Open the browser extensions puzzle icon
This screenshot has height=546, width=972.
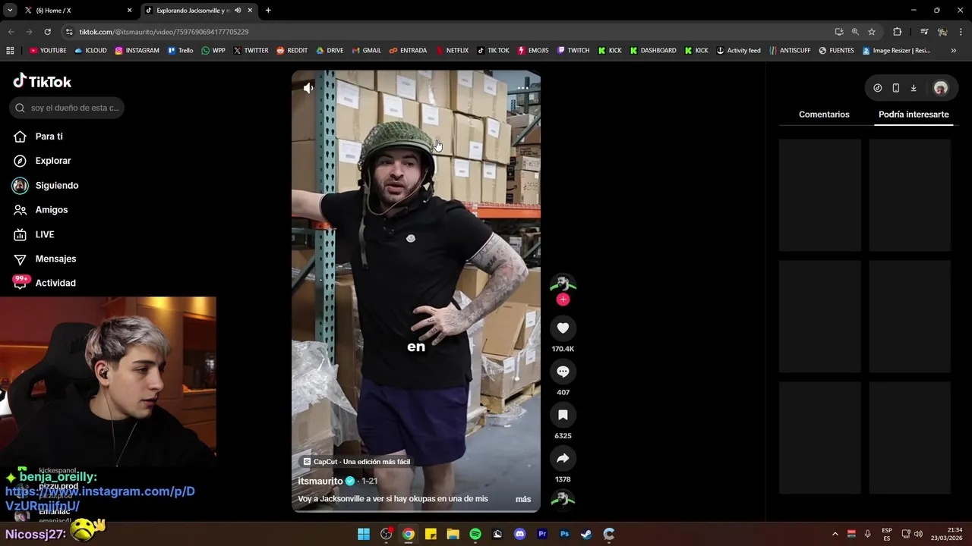click(898, 32)
